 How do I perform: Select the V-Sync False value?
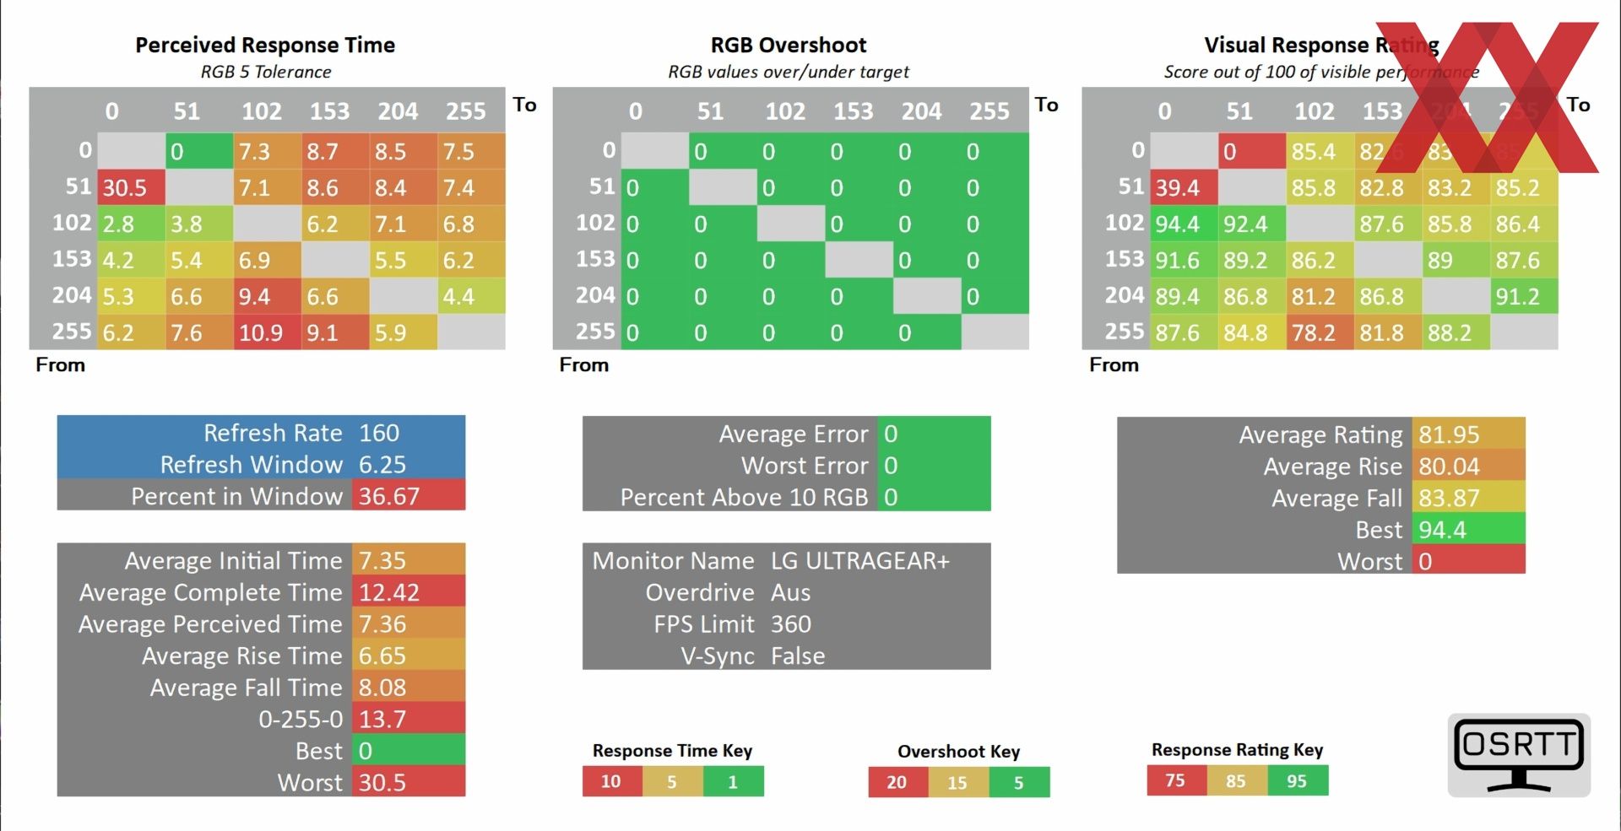tap(798, 656)
